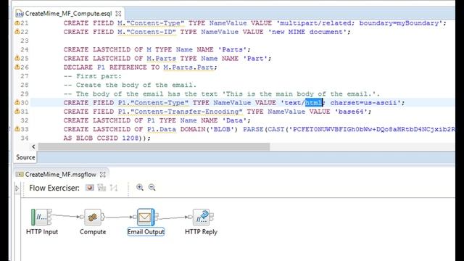Screen dimensions: 464x261
Task: Click the horizontal scrollbar left arrow
Action: click(x=33, y=146)
